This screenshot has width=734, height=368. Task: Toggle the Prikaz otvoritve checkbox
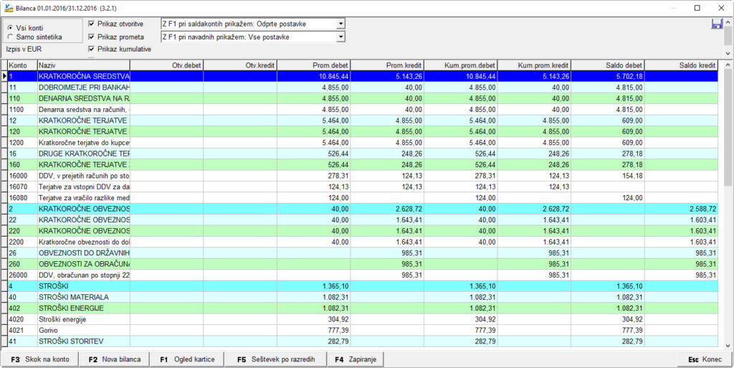click(91, 24)
